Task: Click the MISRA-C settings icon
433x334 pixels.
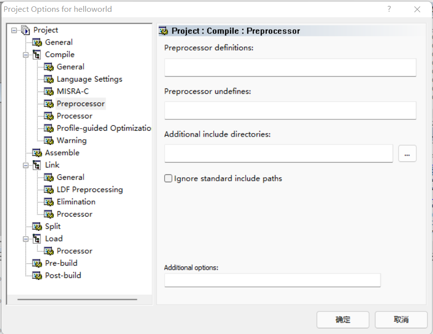Action: [49, 91]
